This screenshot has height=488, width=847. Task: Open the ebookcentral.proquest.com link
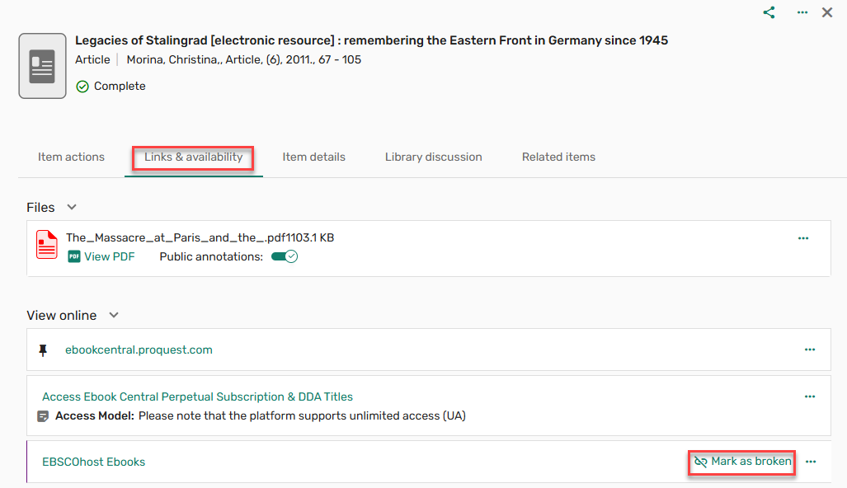(139, 350)
